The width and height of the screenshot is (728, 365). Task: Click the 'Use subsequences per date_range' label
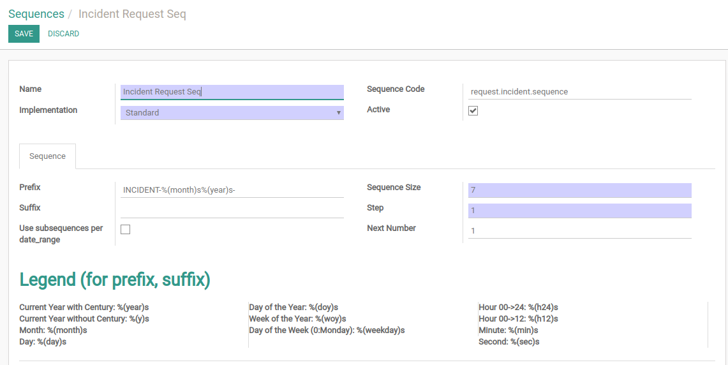point(61,234)
